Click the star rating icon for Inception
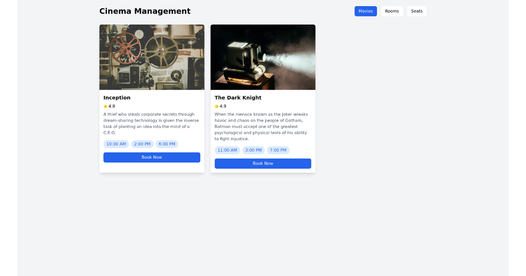 coord(104,106)
